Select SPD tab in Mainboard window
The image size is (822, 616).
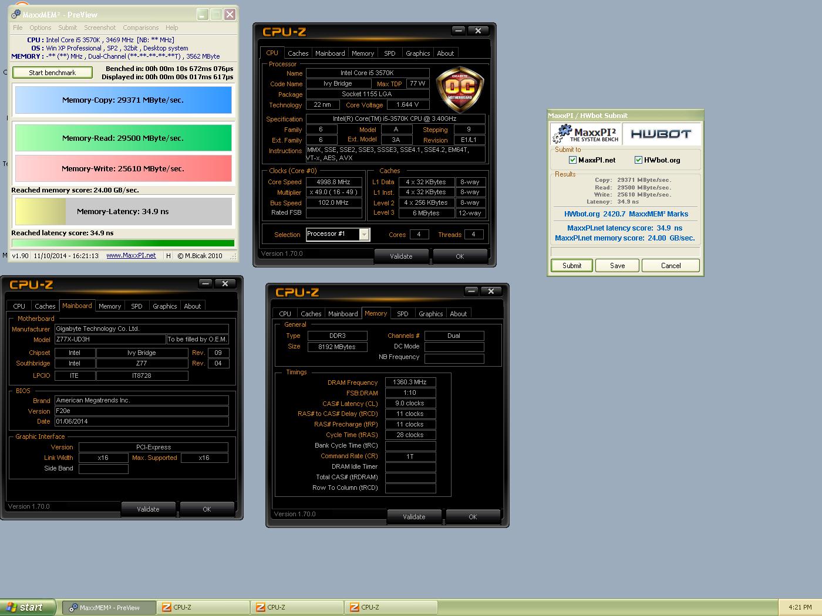point(137,306)
